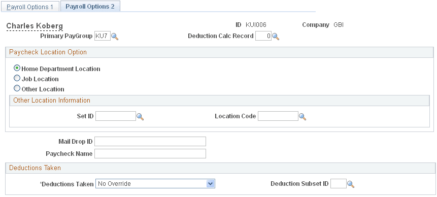
Task: Click the Charles Koberg name link
Action: pos(35,26)
